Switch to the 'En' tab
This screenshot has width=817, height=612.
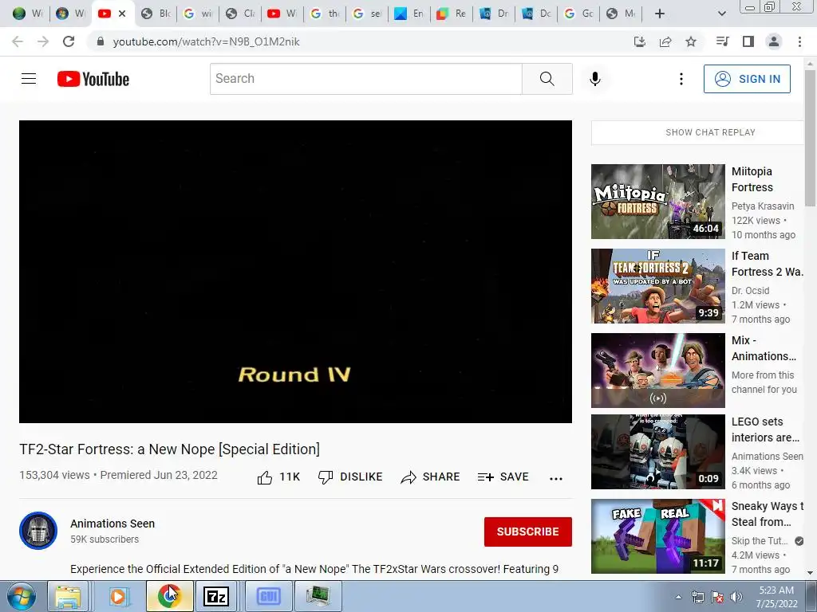[409, 14]
